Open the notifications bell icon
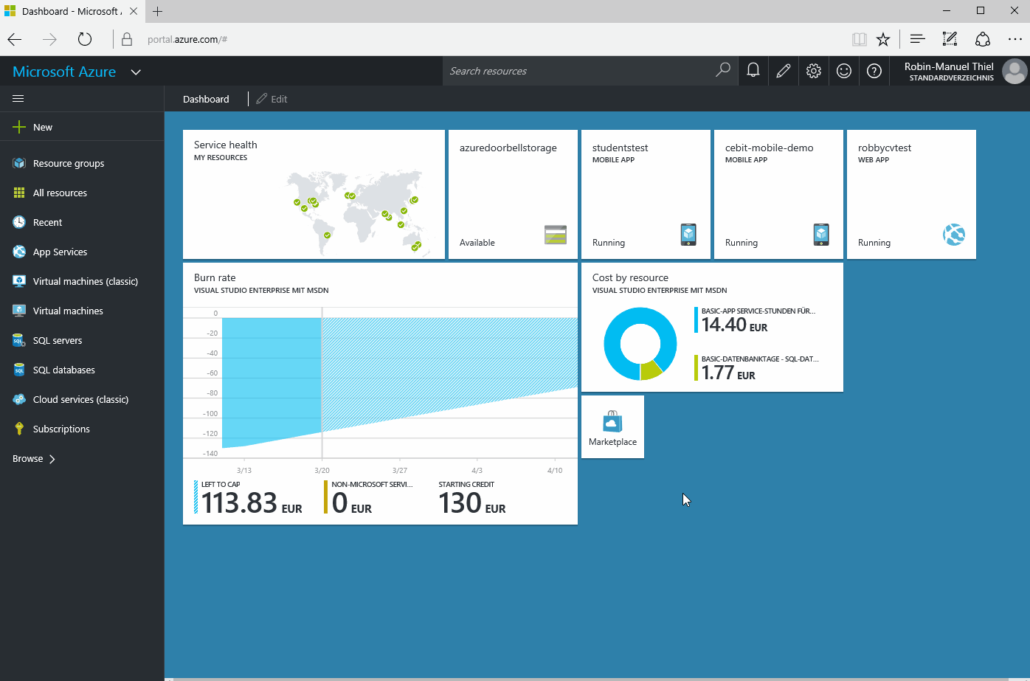Viewport: 1030px width, 681px height. [753, 71]
